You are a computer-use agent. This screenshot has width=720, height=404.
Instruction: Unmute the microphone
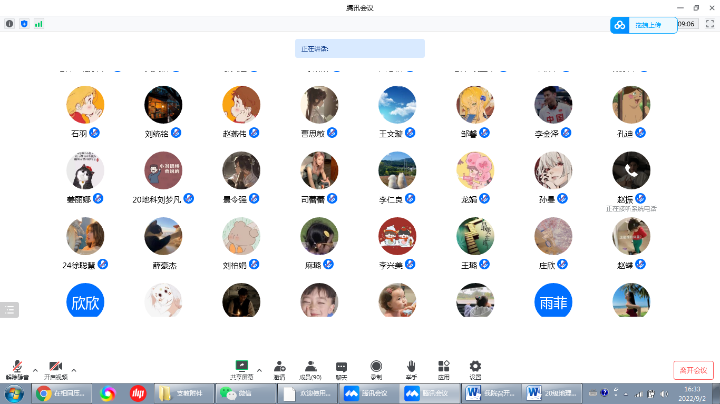[17, 370]
